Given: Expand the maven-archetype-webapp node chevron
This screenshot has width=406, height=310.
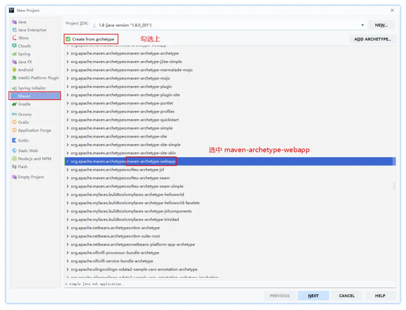Looking at the screenshot, I should click(x=68, y=161).
